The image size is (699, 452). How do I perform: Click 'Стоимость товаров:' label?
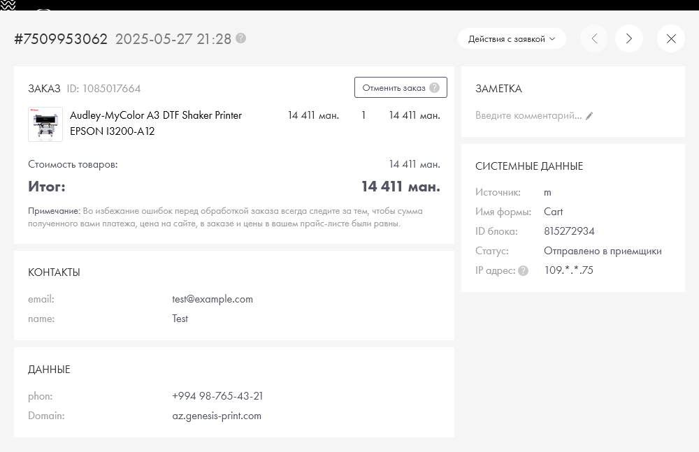pyautogui.click(x=73, y=164)
